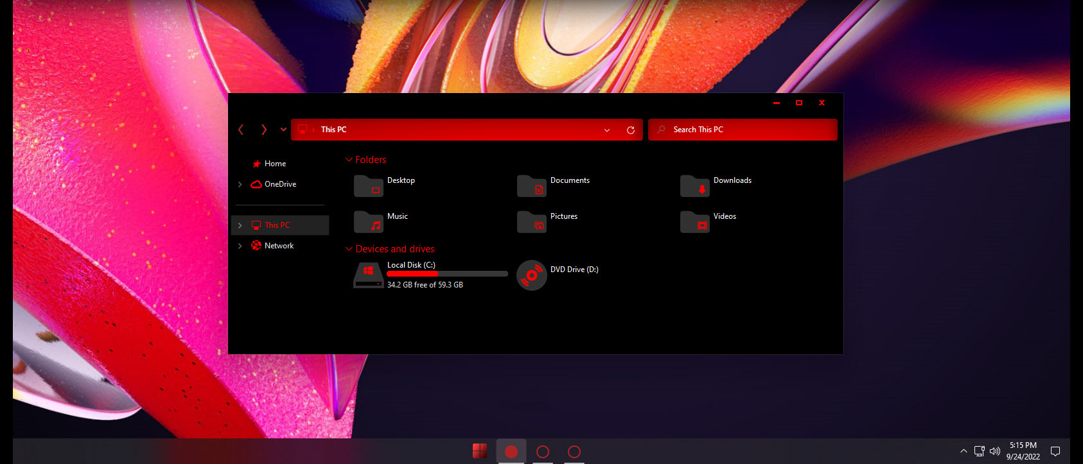Close the This PC window

click(822, 103)
